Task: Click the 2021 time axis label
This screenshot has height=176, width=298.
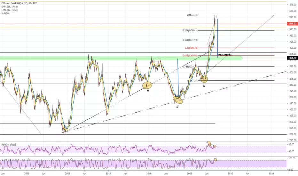Action: click(271, 173)
